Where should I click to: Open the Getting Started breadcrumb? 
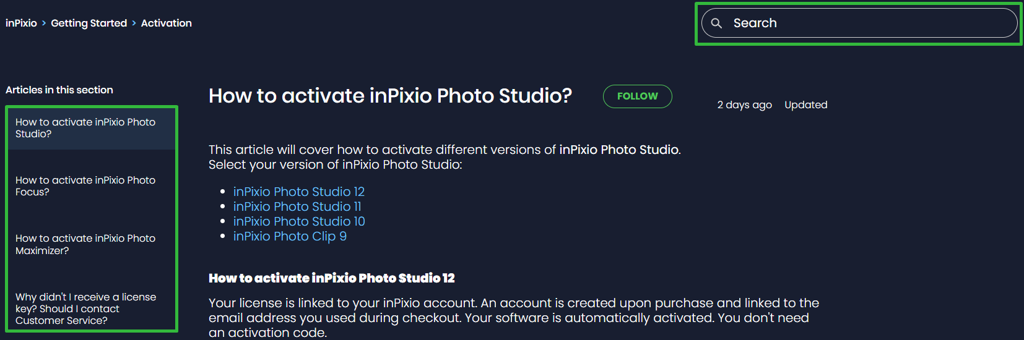pyautogui.click(x=89, y=23)
